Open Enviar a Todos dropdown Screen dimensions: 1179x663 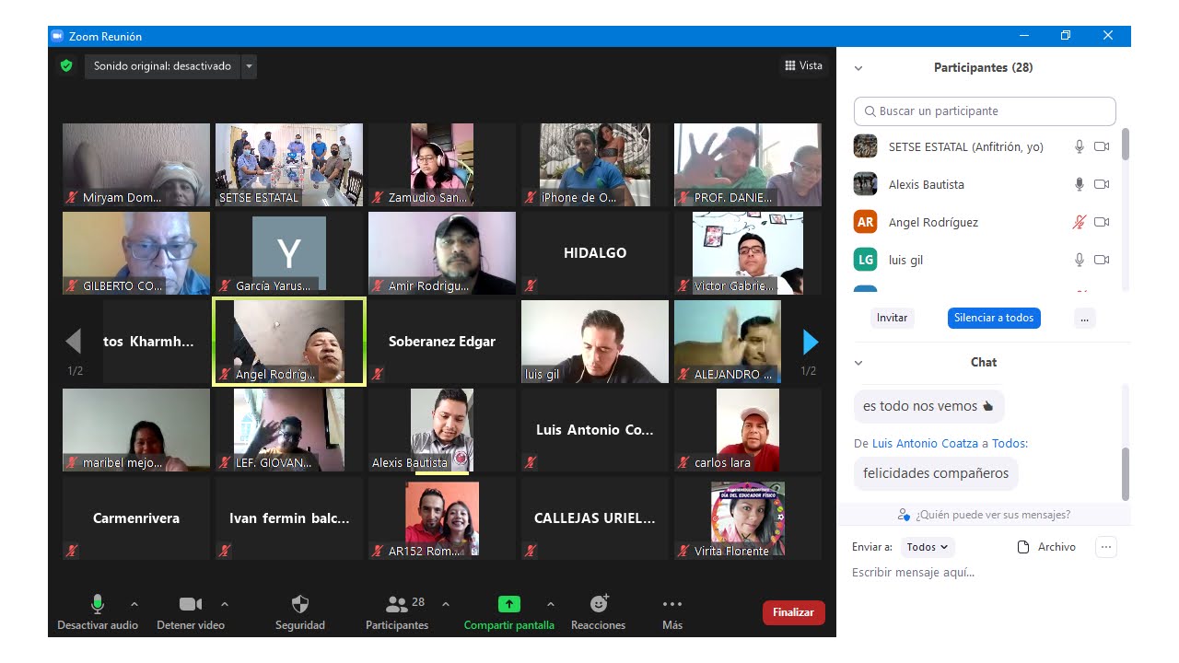928,547
